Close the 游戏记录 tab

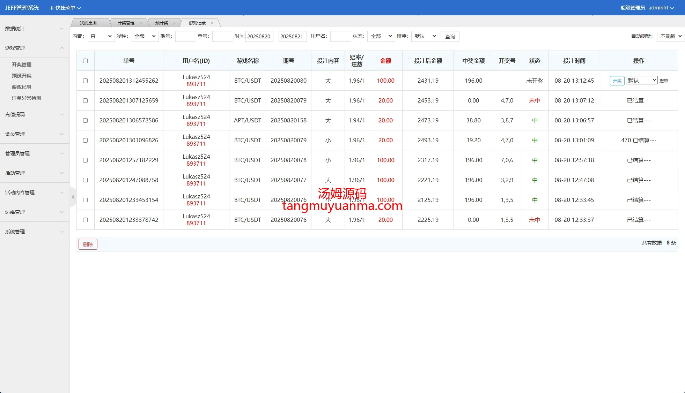(x=212, y=23)
